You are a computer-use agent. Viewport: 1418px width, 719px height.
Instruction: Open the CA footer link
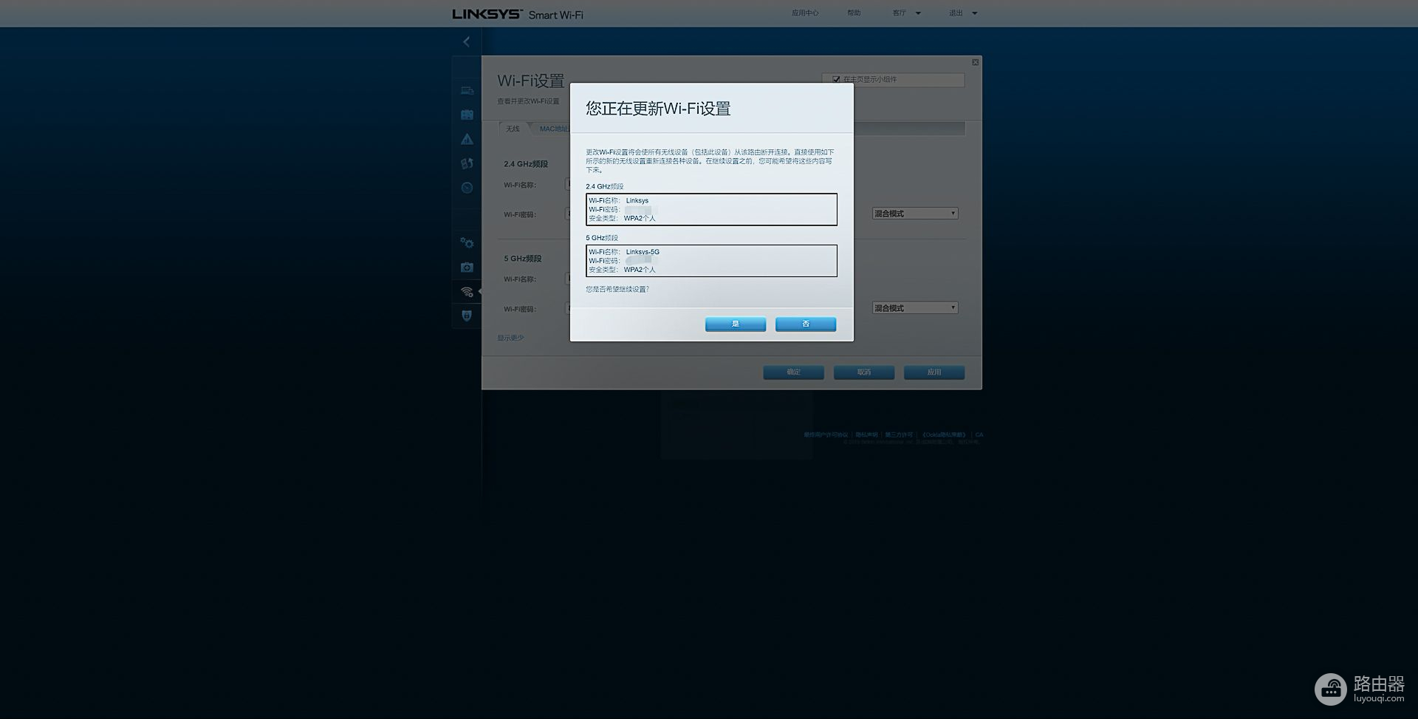tap(979, 435)
